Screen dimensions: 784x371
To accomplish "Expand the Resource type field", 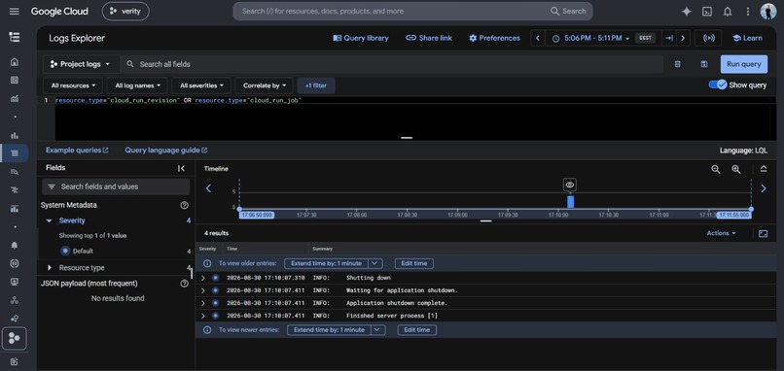I will tap(49, 268).
